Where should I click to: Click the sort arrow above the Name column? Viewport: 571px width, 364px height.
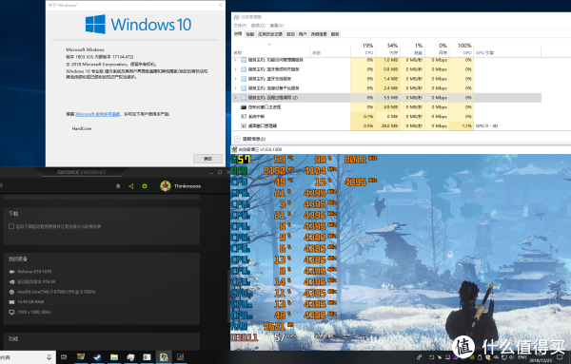270,45
